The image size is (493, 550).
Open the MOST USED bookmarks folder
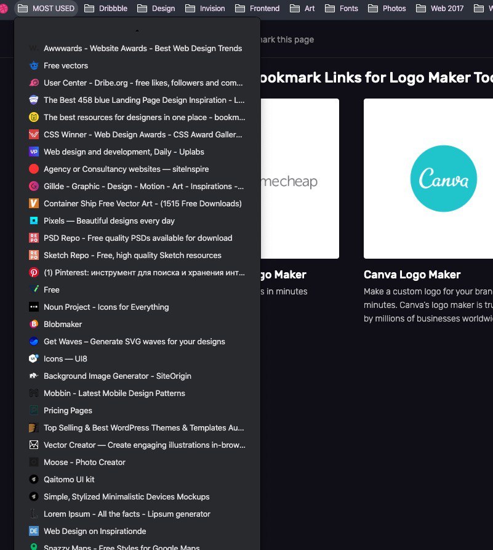click(46, 9)
